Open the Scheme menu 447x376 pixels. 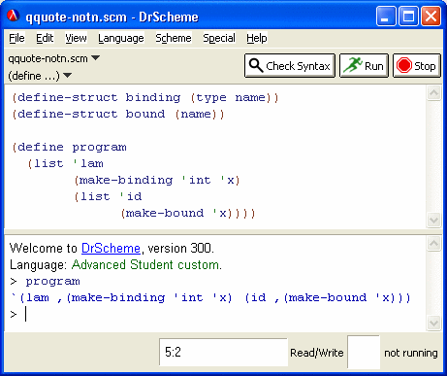pyautogui.click(x=174, y=38)
